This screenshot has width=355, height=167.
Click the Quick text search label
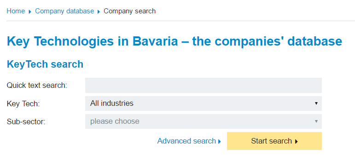(37, 86)
